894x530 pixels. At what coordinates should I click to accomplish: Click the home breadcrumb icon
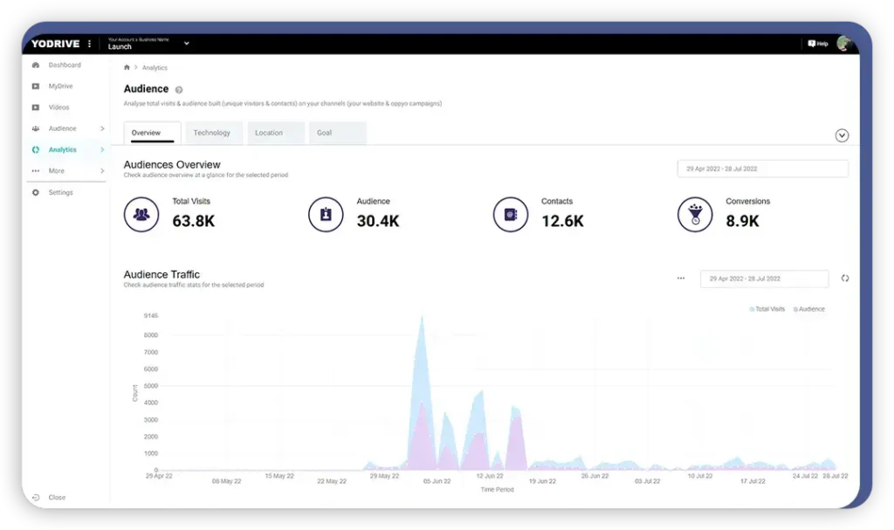127,68
